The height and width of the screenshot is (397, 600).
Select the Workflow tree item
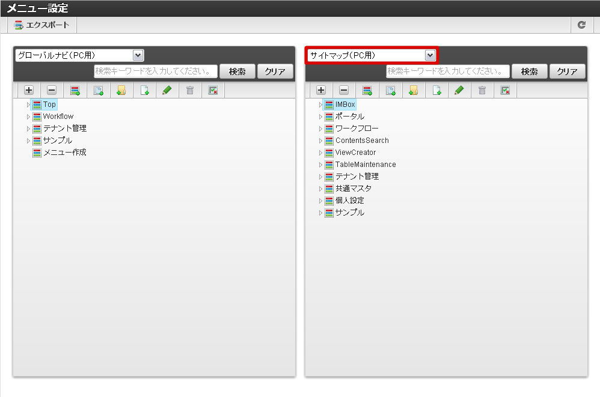58,117
